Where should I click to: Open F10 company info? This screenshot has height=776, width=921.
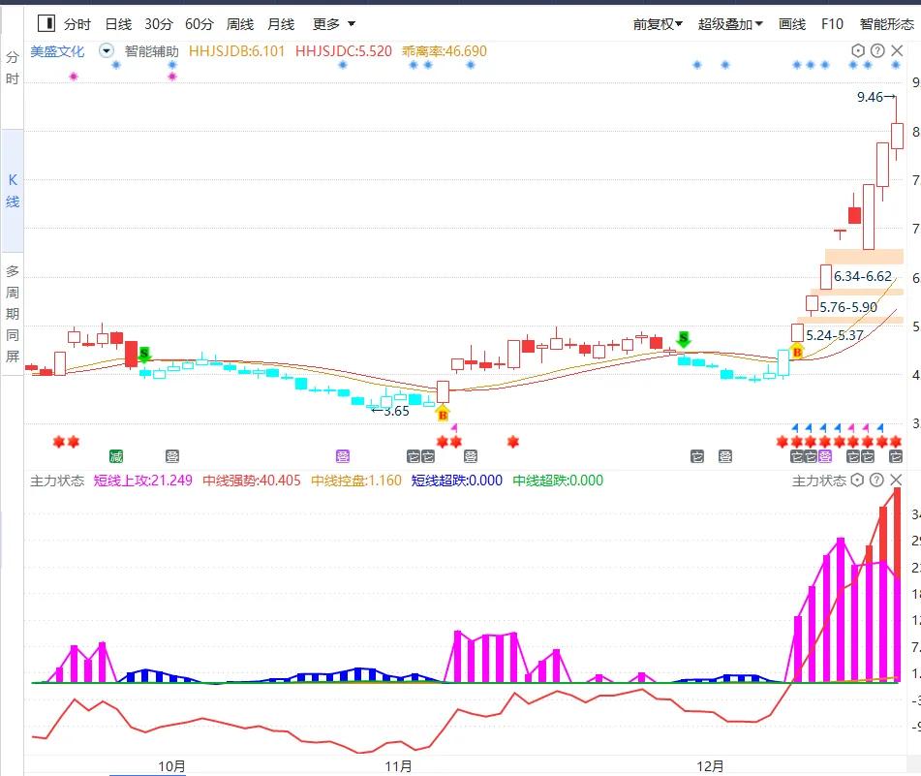click(832, 23)
